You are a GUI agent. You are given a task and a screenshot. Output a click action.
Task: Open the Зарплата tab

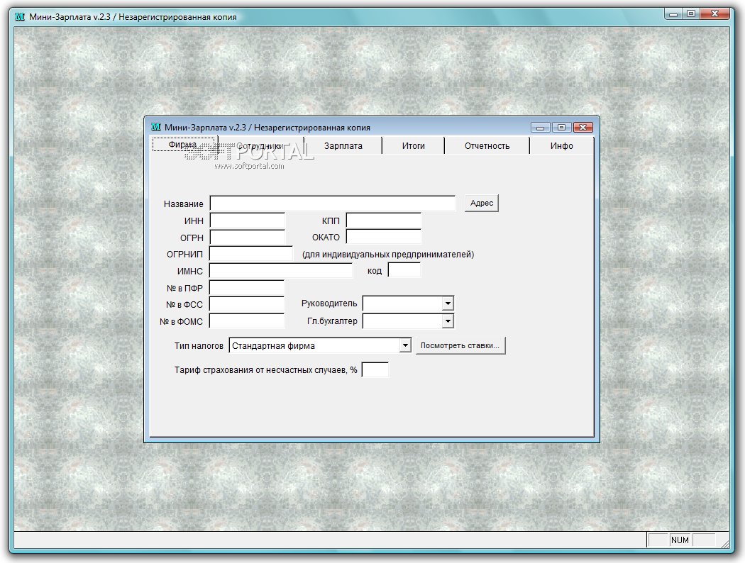coord(343,146)
